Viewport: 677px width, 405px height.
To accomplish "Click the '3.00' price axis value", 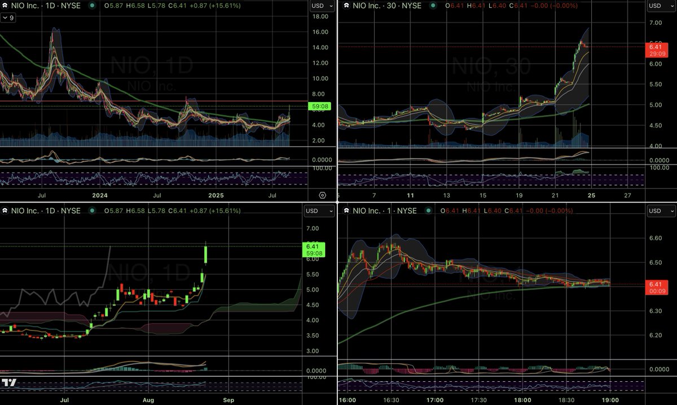I will tap(313, 351).
